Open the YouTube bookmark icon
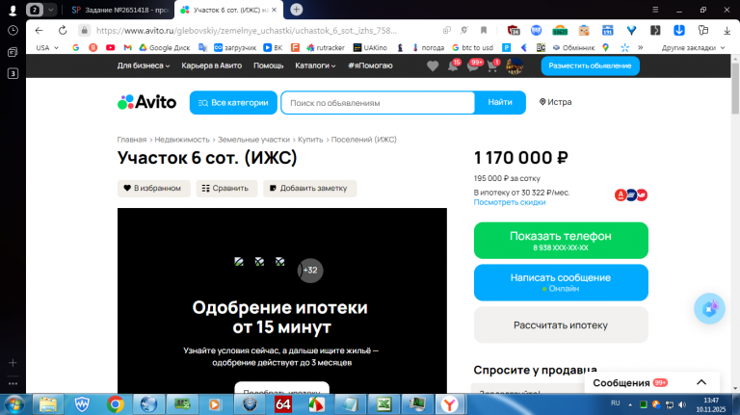 tap(111, 47)
